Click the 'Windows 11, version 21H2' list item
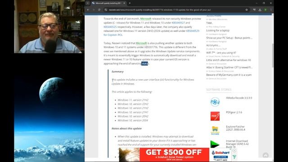 [x=133, y=100]
